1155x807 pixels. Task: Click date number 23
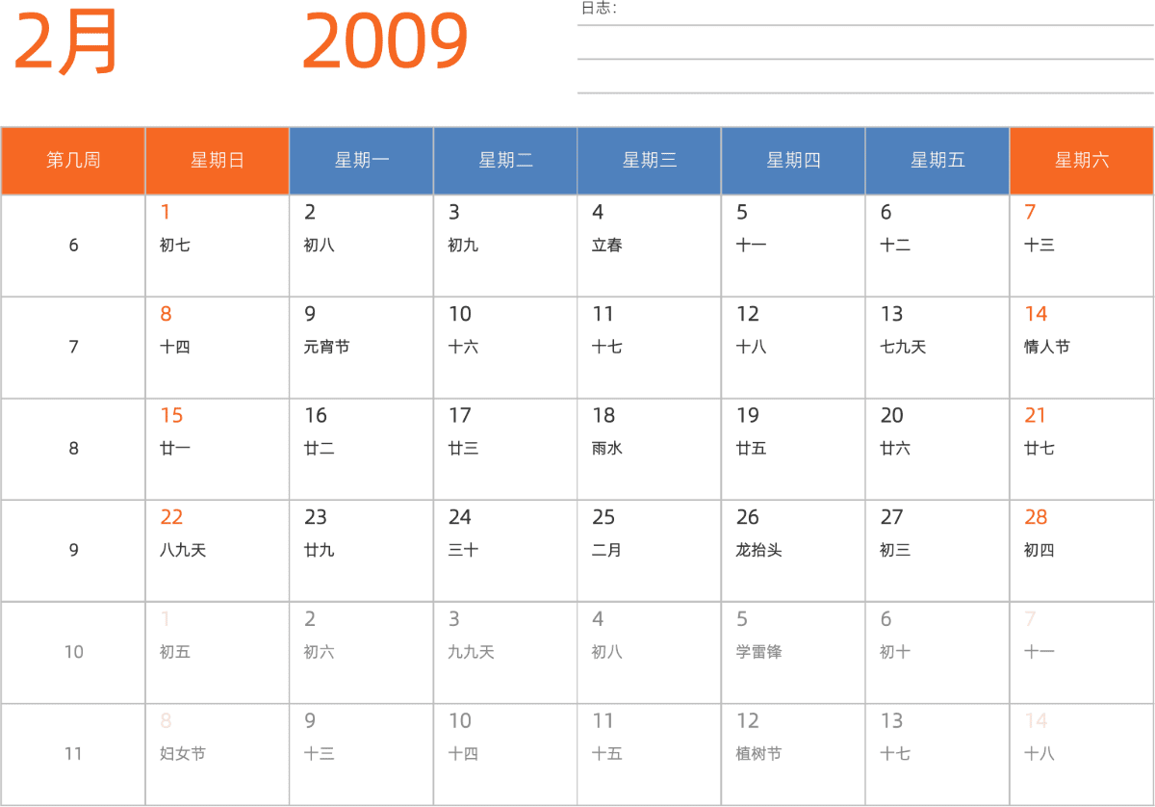(x=316, y=518)
